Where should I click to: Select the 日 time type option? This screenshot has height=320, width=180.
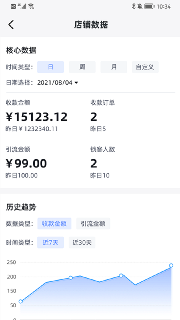coord(50,67)
